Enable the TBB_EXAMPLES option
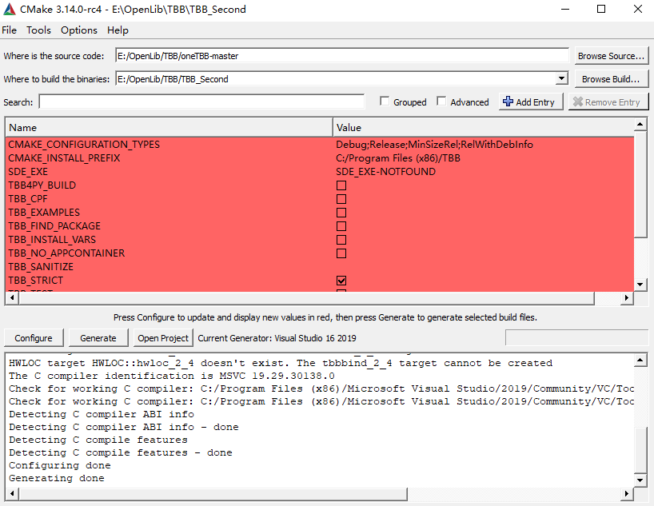 pyautogui.click(x=341, y=212)
